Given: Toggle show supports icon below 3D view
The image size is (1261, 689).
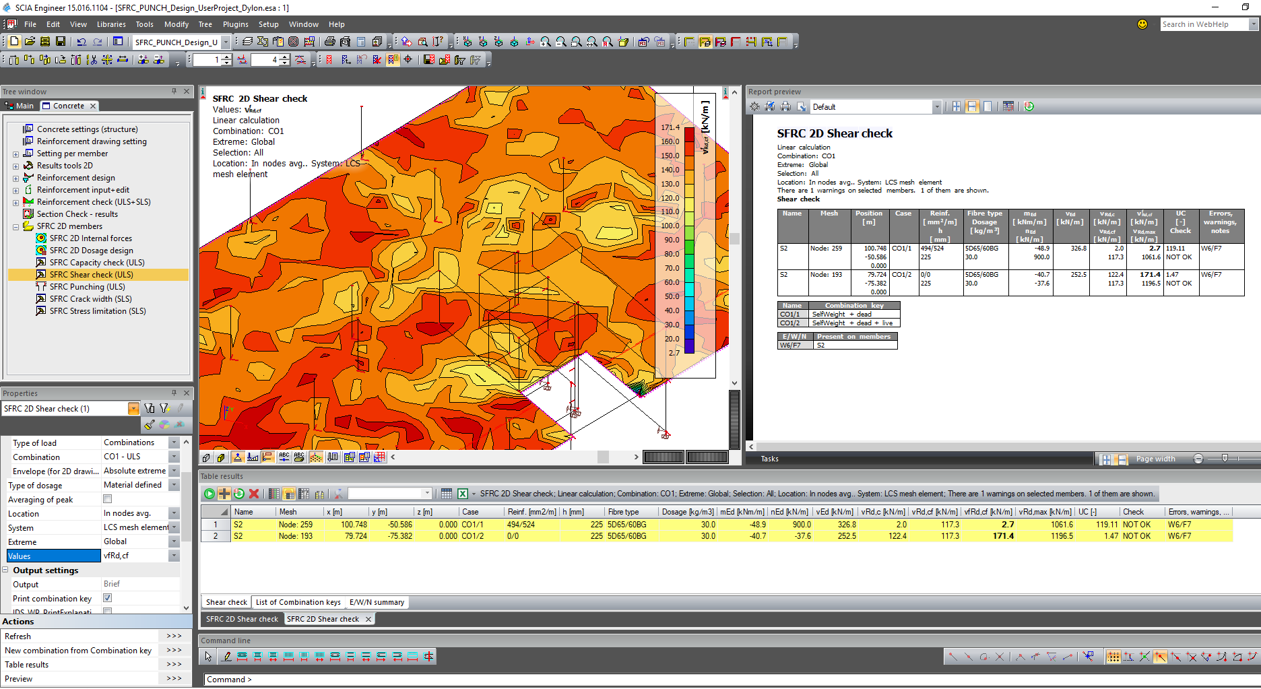Looking at the screenshot, I should pos(237,457).
